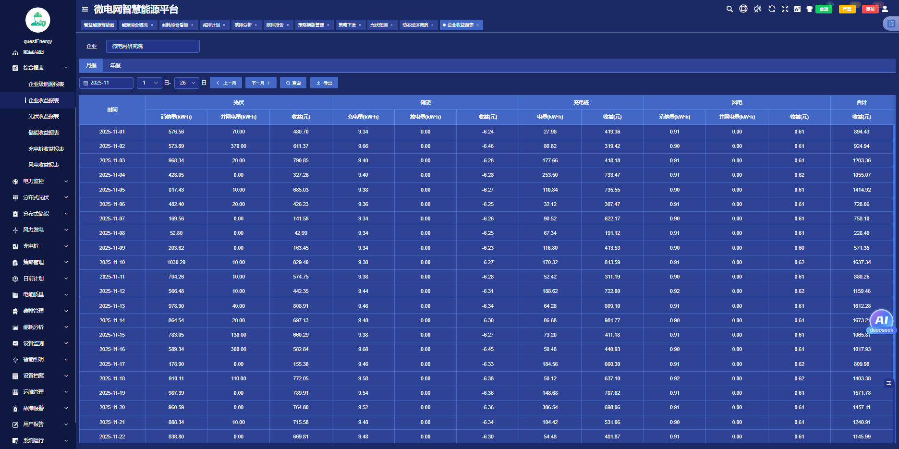Toggle the muted sound alarm icon
The height and width of the screenshot is (449, 899).
coord(757,9)
